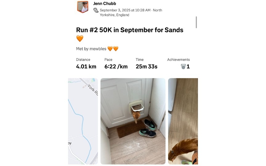Click the Time 25m 33s stat
This screenshot has width=266, height=166.
(x=147, y=66)
